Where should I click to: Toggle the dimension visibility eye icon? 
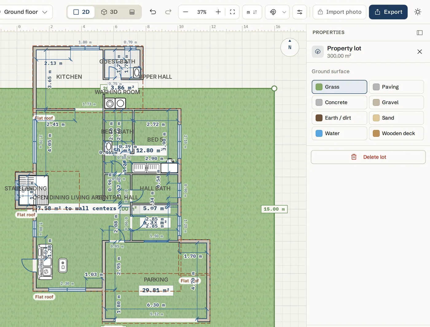click(273, 12)
